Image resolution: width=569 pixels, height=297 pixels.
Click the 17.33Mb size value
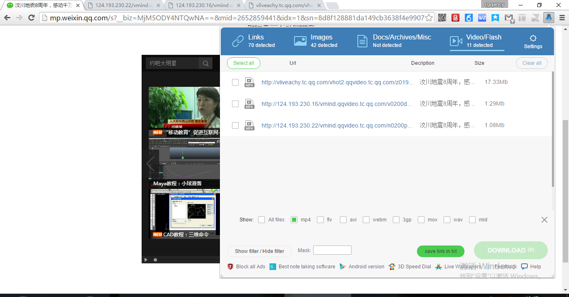496,82
